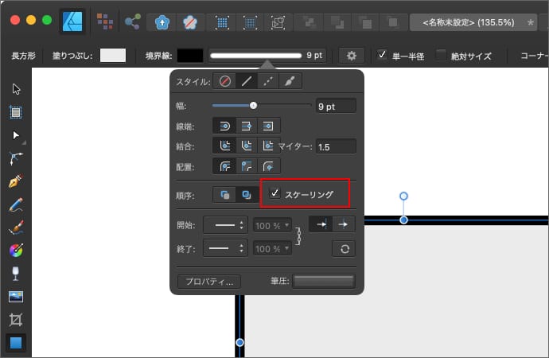The width and height of the screenshot is (549, 358).
Task: Select the Pen tool
Action: tap(15, 182)
